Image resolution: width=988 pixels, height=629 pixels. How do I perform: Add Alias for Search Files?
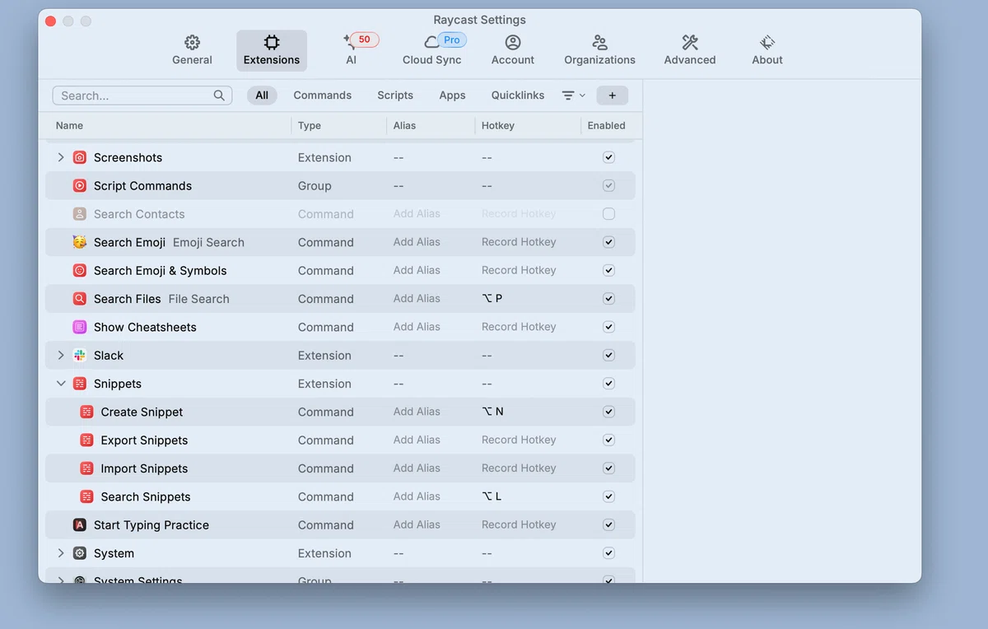pyautogui.click(x=417, y=299)
